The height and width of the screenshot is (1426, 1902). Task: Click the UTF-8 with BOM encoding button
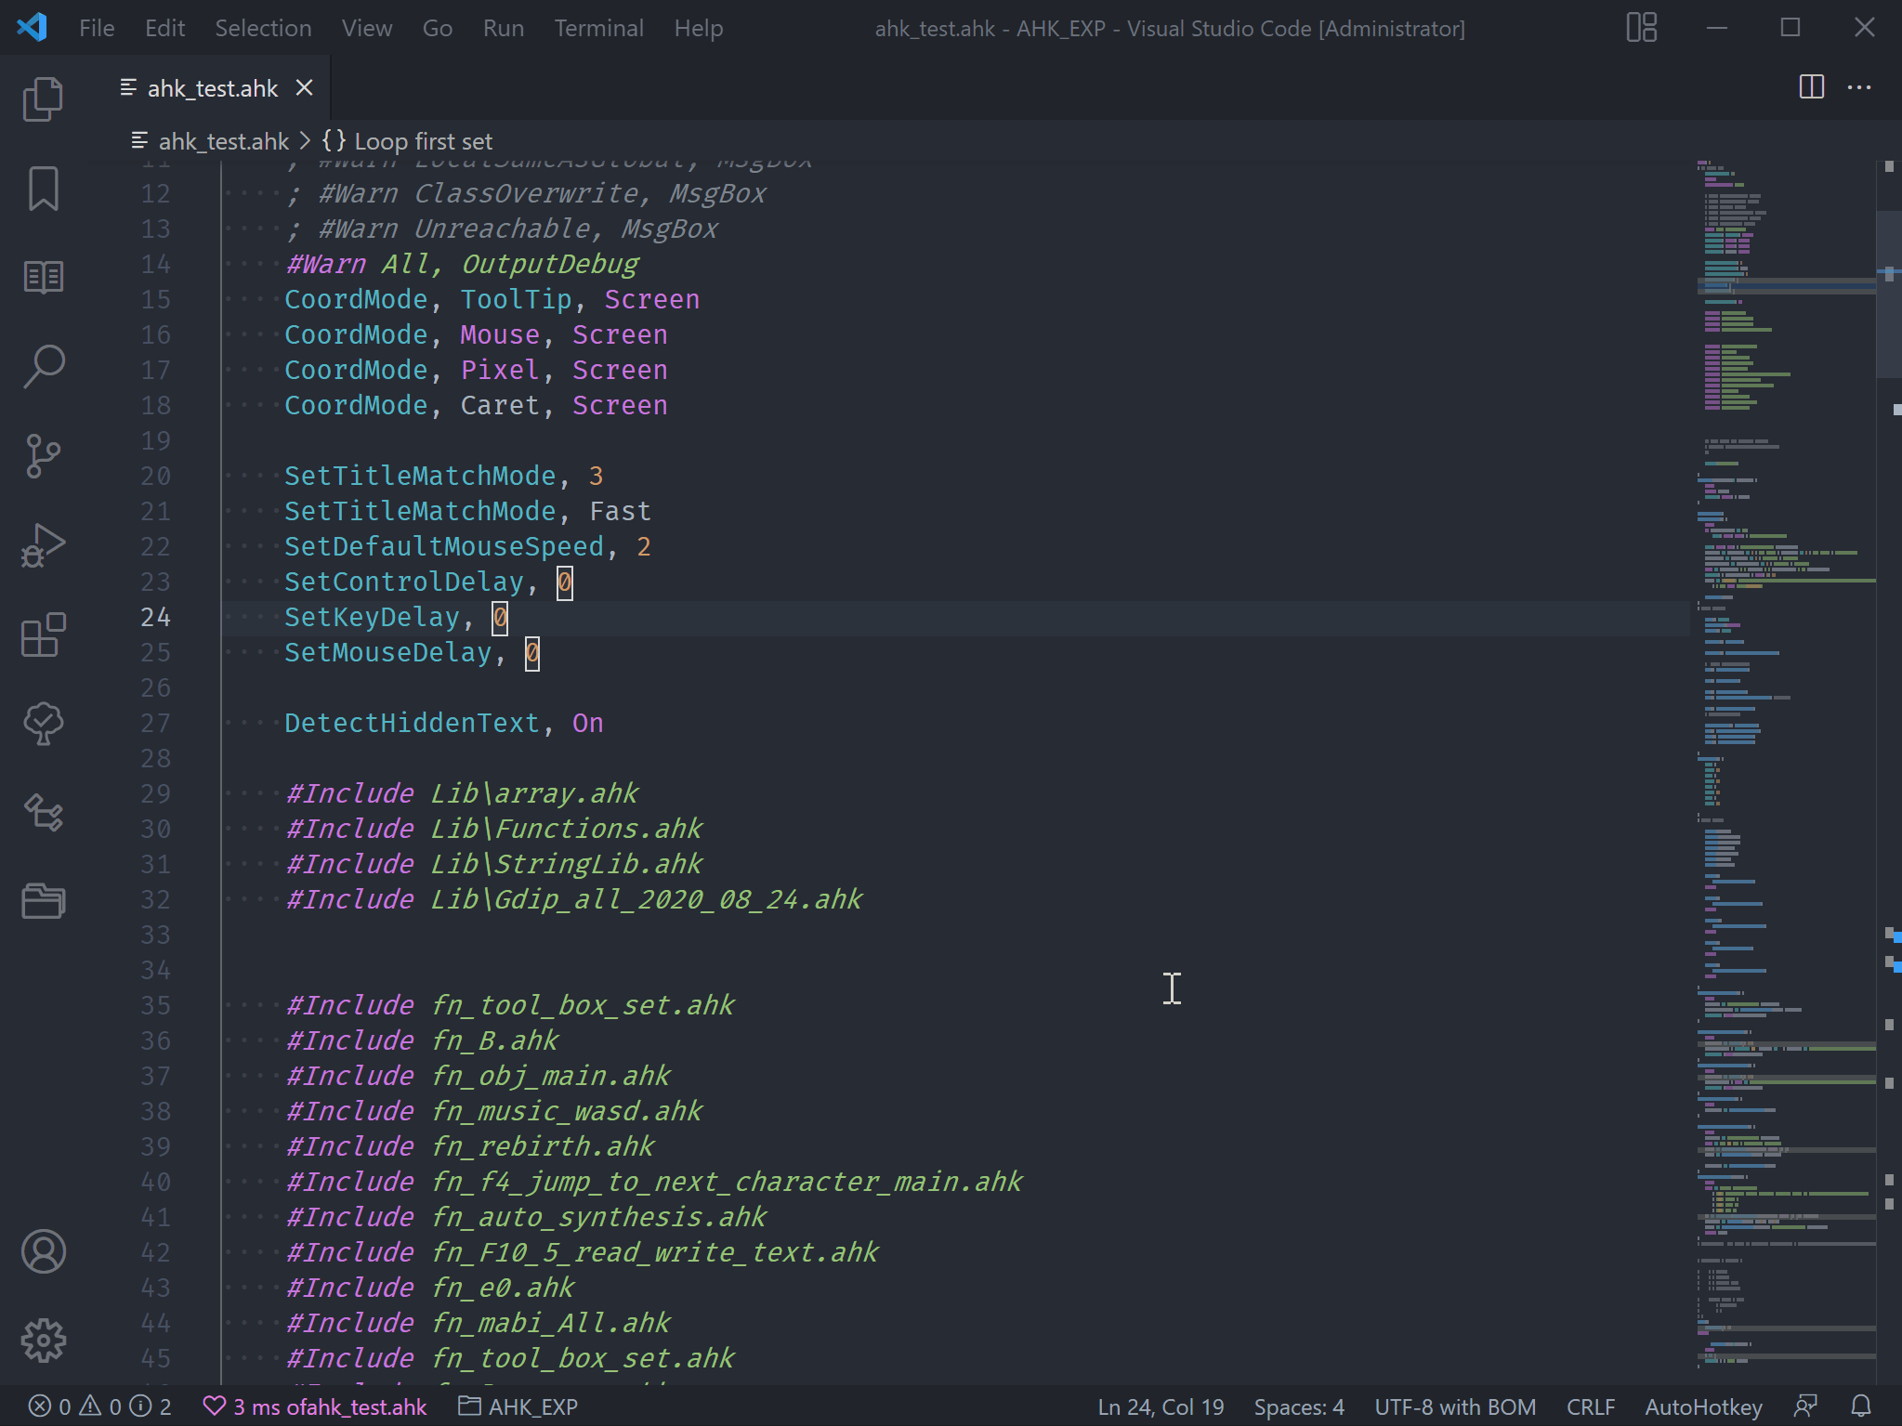tap(1454, 1406)
